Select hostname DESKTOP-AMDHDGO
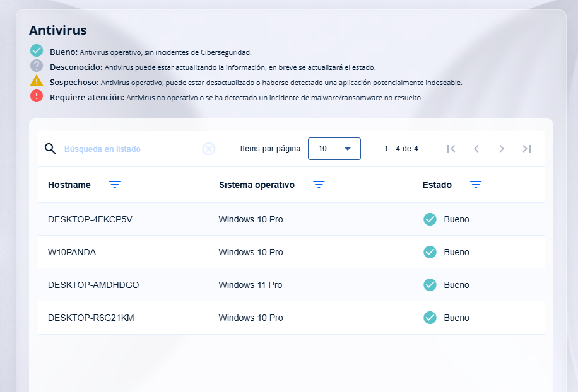Screen dimensions: 578x392 point(93,285)
